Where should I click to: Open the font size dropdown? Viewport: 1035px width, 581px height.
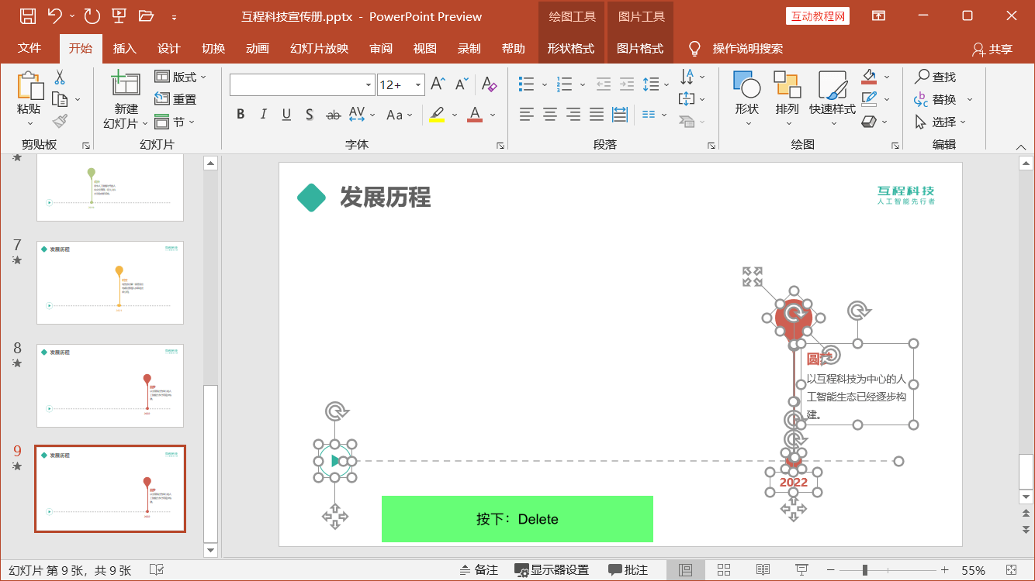pos(419,84)
